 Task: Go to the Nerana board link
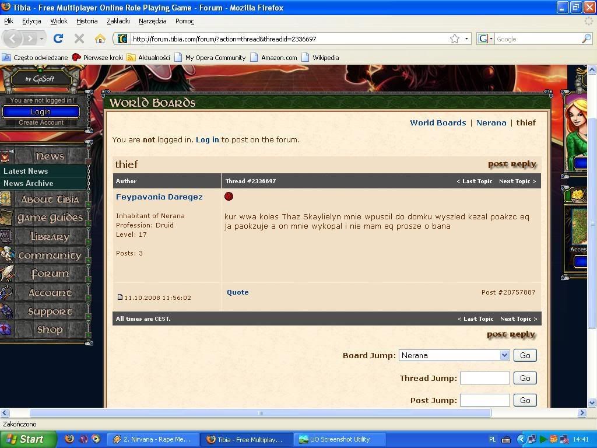(x=491, y=123)
